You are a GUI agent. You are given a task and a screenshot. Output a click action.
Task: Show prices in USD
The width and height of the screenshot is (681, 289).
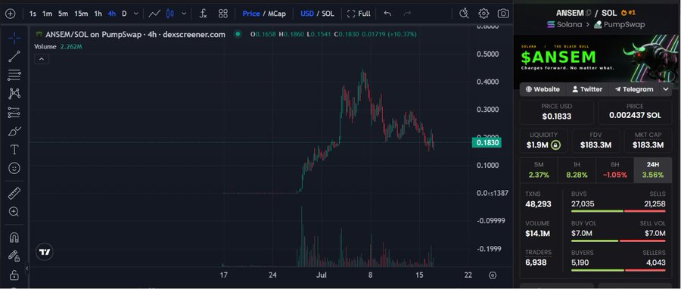[307, 14]
